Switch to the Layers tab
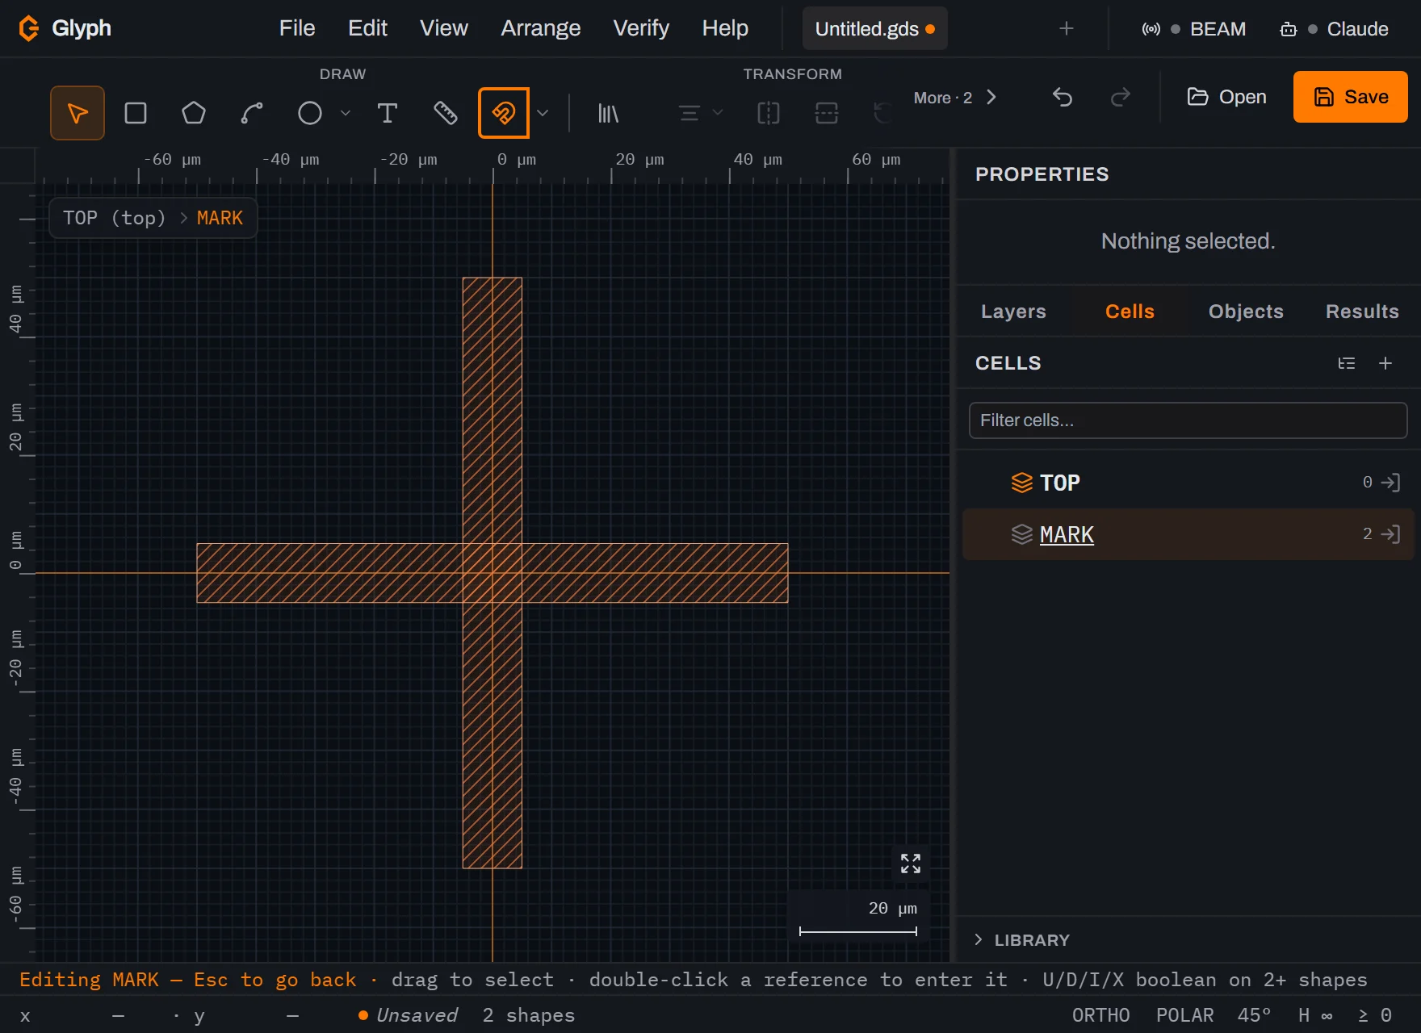Image resolution: width=1421 pixels, height=1033 pixels. [x=1013, y=312]
